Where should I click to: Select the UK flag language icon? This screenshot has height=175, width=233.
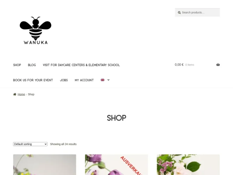coord(103,80)
